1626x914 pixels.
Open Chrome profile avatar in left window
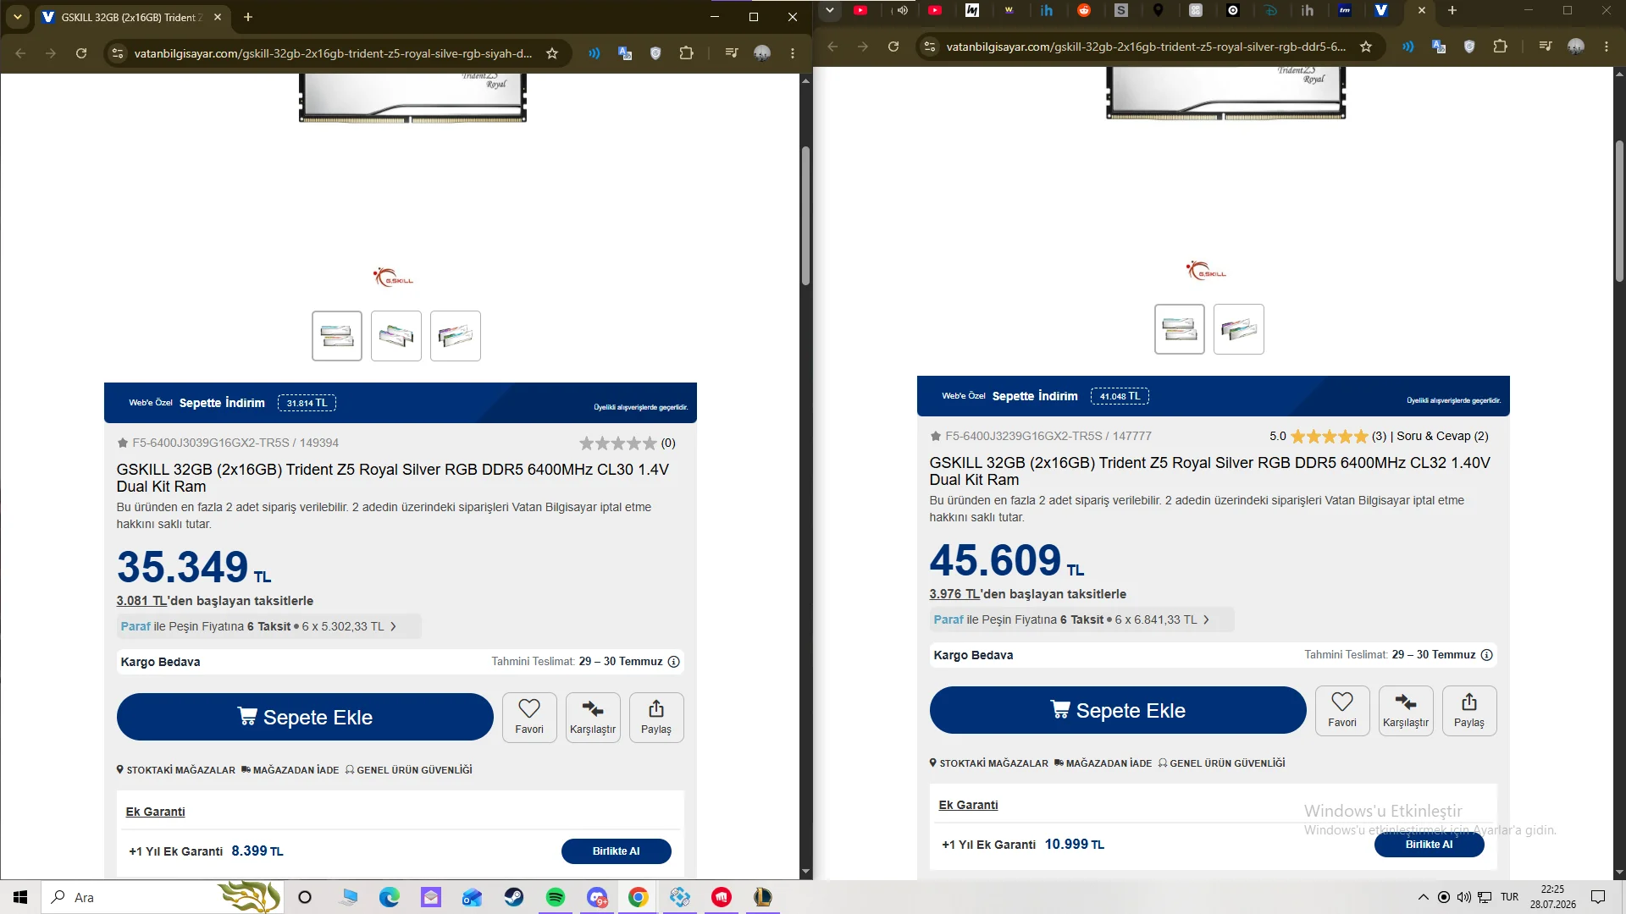click(762, 53)
